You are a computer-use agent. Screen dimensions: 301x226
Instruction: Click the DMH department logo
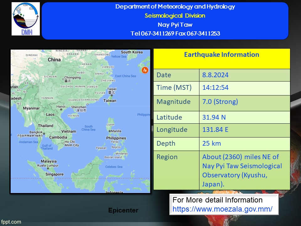point(26,19)
